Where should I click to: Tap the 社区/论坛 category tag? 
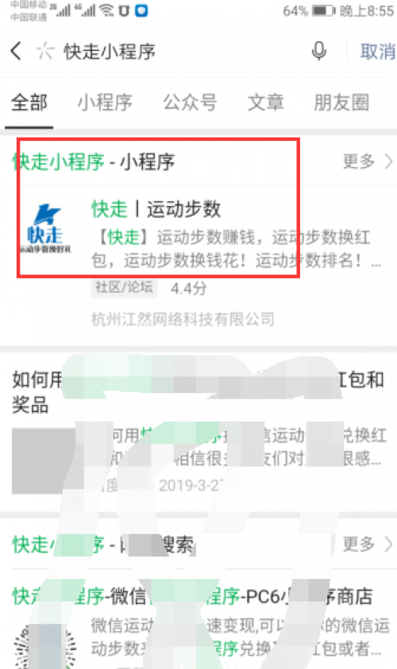(124, 287)
